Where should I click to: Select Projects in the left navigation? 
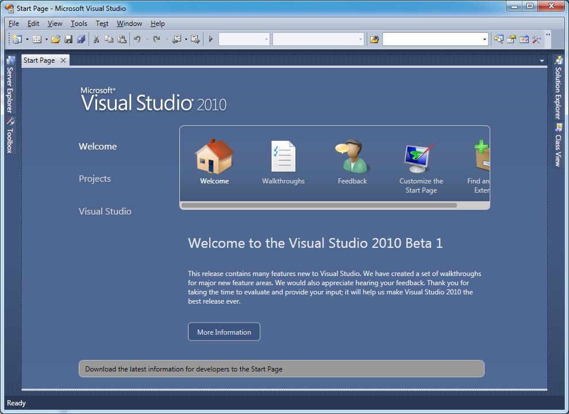(x=95, y=179)
